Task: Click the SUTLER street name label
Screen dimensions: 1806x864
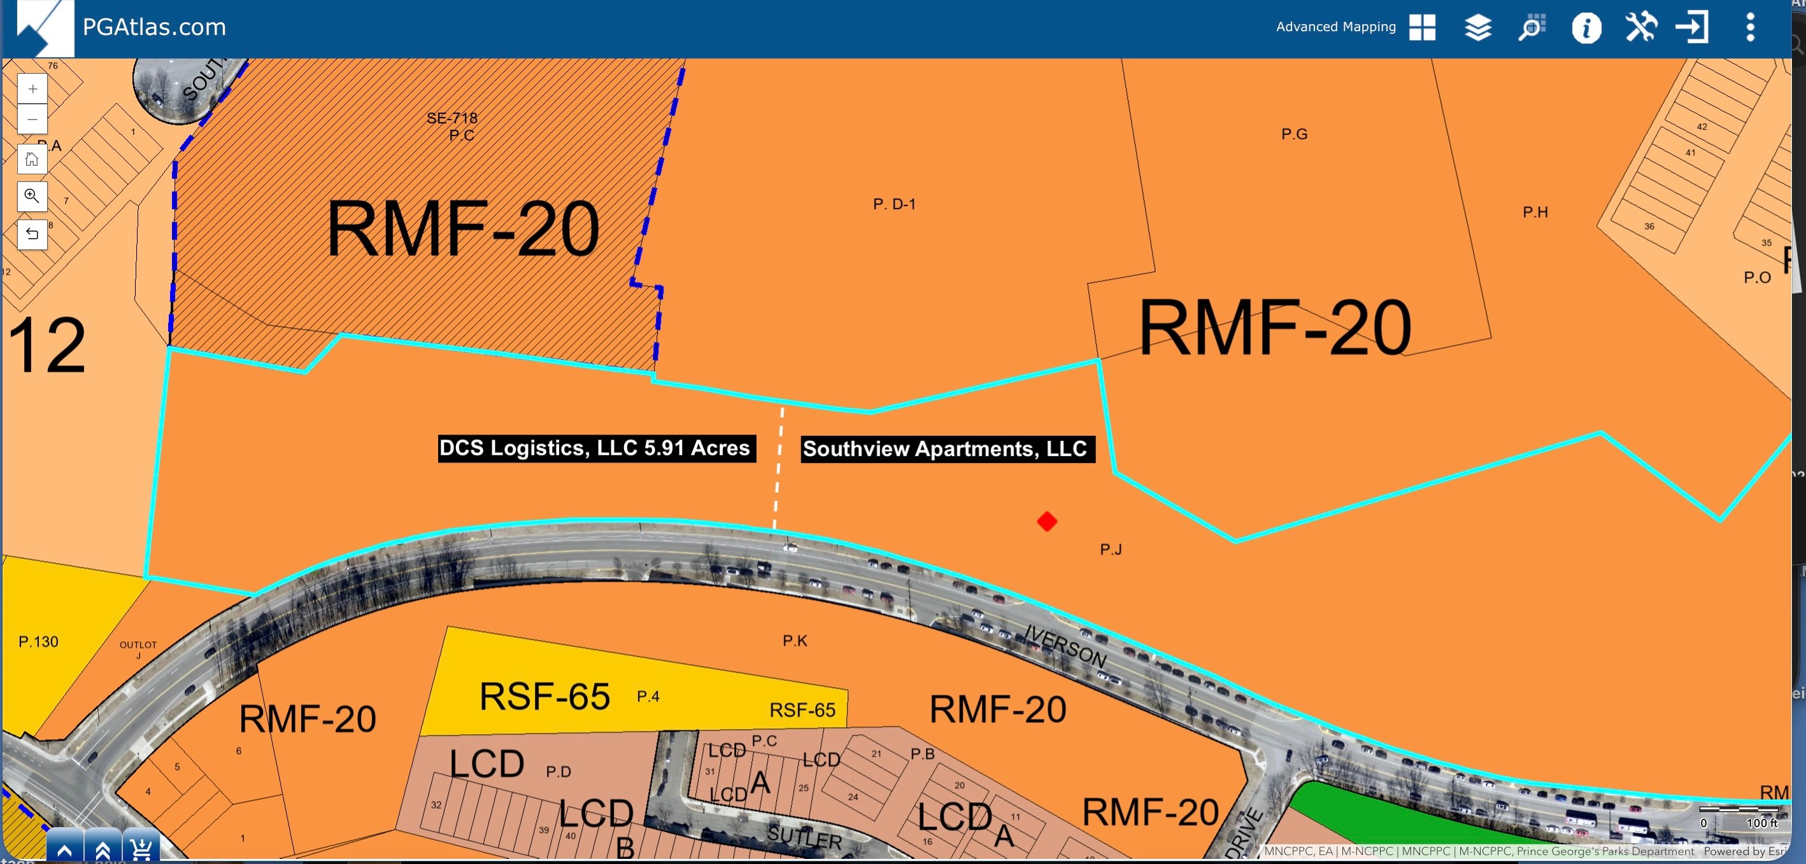Action: coord(804,837)
